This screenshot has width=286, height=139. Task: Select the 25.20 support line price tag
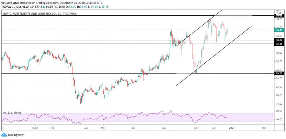pos(279,73)
